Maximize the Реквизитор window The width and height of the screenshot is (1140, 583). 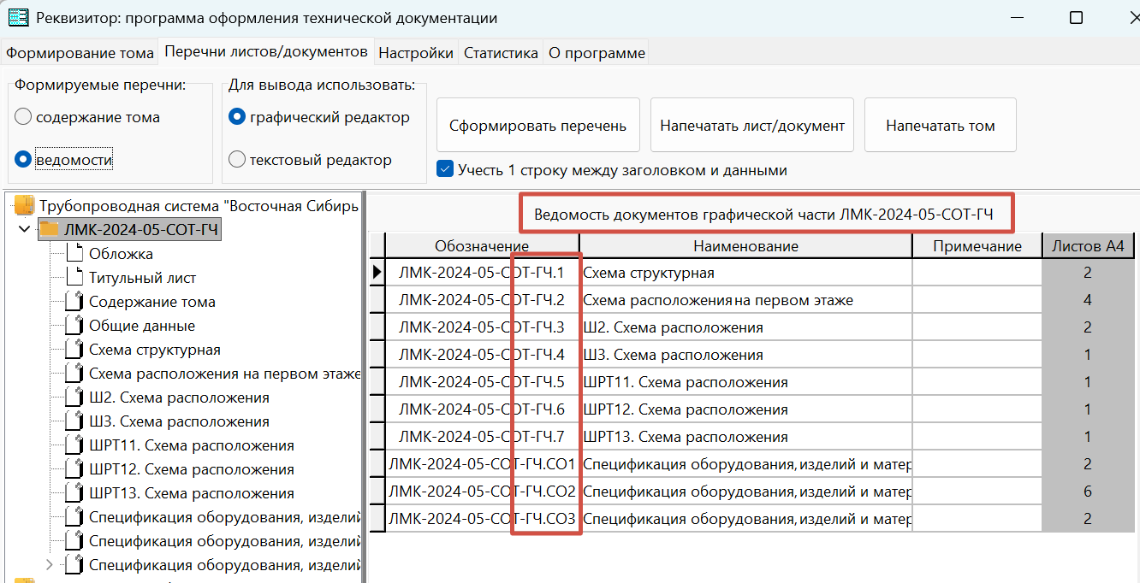click(1077, 18)
